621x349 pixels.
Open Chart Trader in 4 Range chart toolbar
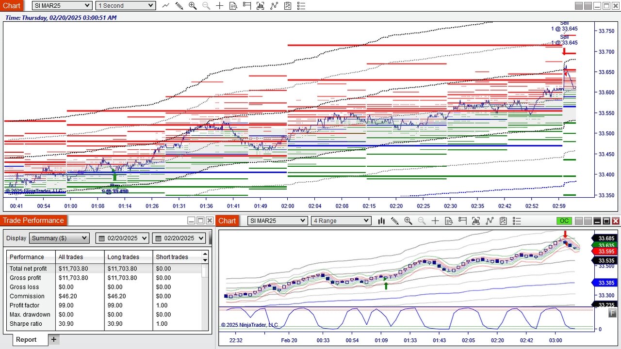click(462, 221)
